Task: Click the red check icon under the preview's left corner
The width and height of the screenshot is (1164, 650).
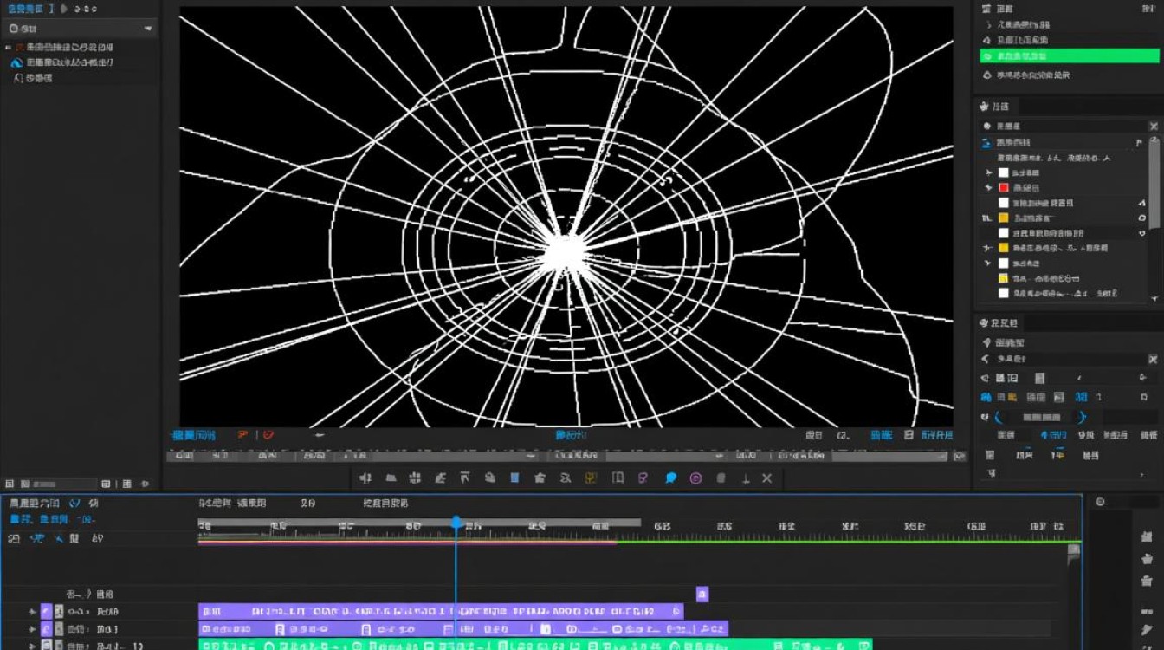Action: tap(268, 435)
